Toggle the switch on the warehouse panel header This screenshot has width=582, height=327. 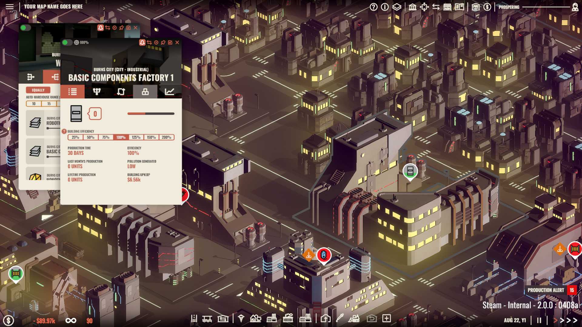click(x=25, y=27)
